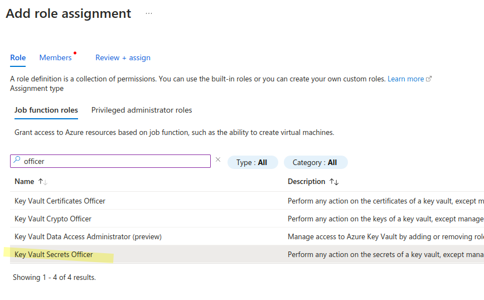The image size is (484, 300).
Task: Click the 'Showing 1 - 4 of 4 results' text
Action: click(54, 278)
